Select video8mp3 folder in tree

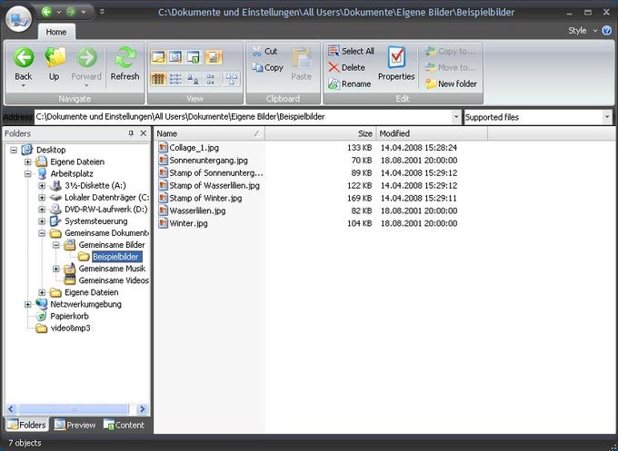[70, 328]
